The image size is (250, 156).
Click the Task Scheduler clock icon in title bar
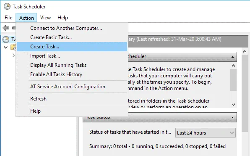(x=7, y=7)
